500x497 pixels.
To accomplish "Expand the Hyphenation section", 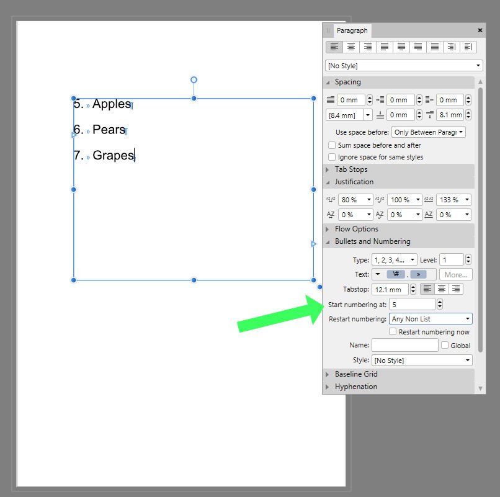I will [x=328, y=387].
